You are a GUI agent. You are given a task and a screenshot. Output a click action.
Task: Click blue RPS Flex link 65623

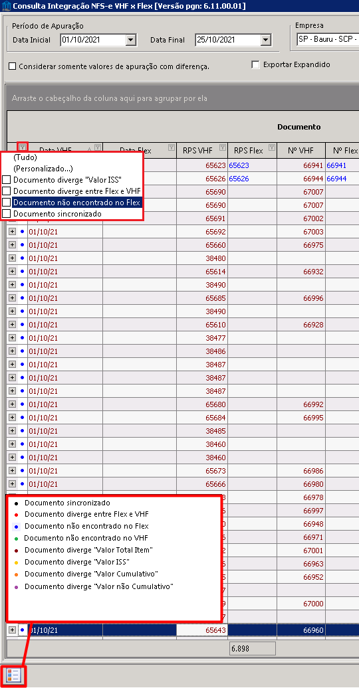click(238, 165)
